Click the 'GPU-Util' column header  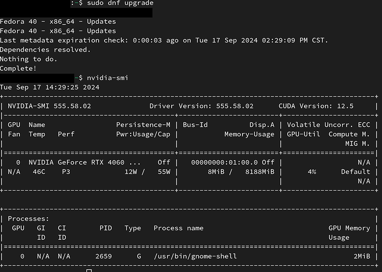point(303,134)
